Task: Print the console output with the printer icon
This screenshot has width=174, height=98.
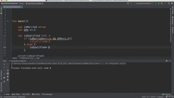Action: [x=8, y=77]
